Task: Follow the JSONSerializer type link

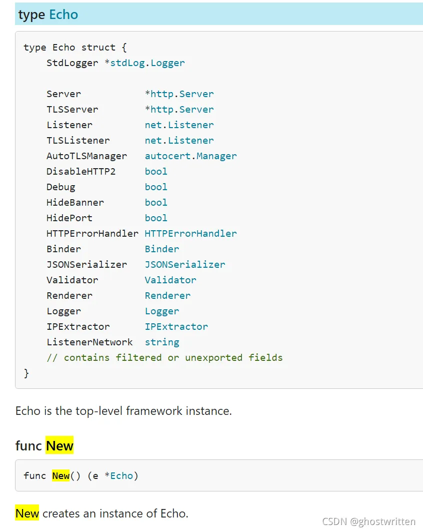Action: [185, 264]
